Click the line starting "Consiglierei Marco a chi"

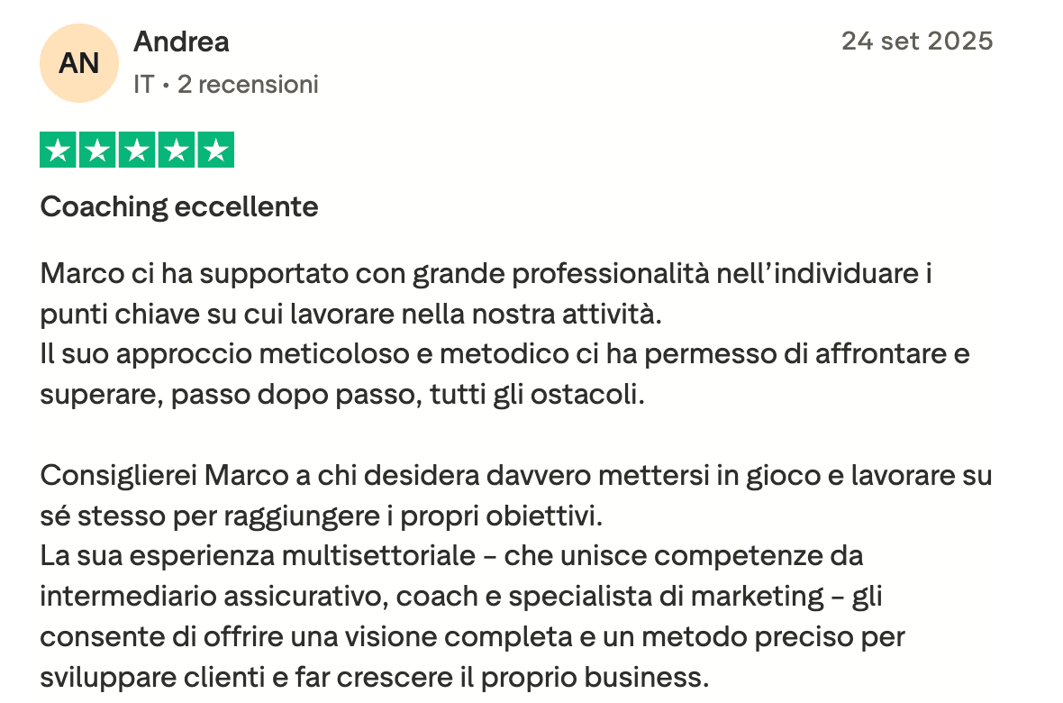pyautogui.click(x=515, y=475)
